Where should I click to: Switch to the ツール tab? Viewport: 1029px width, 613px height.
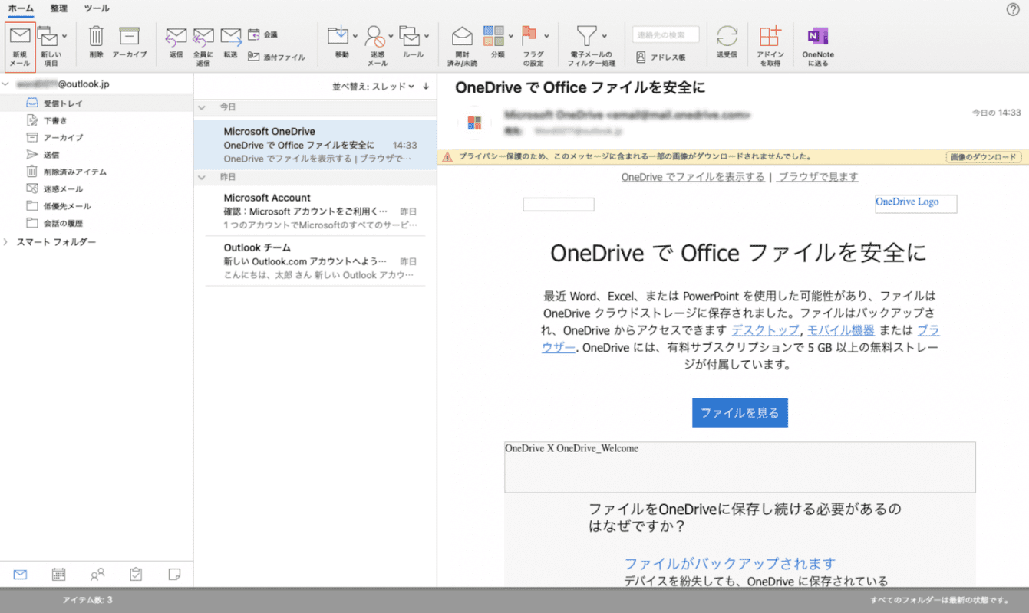97,8
